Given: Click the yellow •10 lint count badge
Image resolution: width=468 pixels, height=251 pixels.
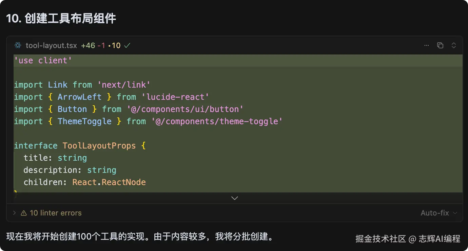Looking at the screenshot, I should pyautogui.click(x=114, y=45).
